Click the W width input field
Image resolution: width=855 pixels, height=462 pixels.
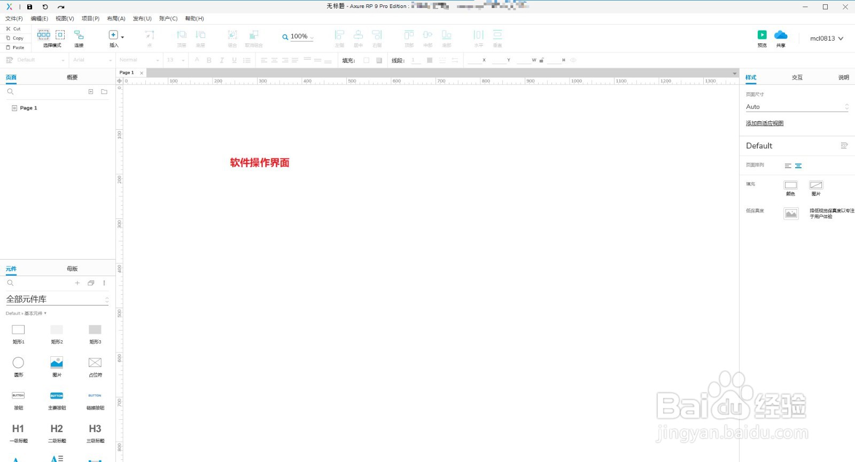[x=524, y=60]
